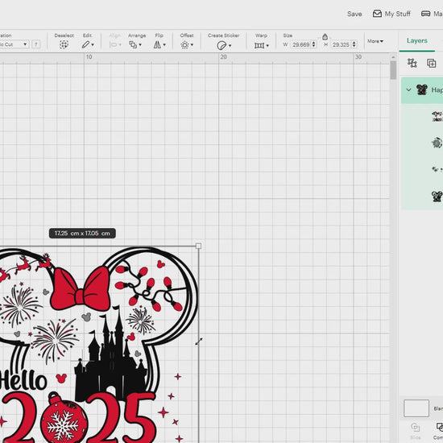Click the Group icon in Layers panel
This screenshot has height=443, width=443.
(x=412, y=63)
